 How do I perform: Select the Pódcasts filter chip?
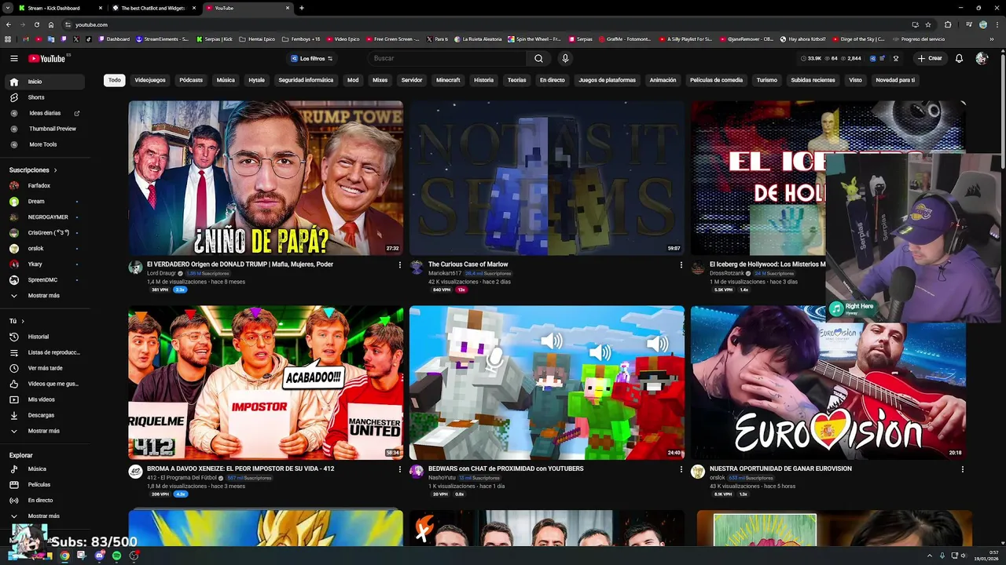(x=191, y=80)
